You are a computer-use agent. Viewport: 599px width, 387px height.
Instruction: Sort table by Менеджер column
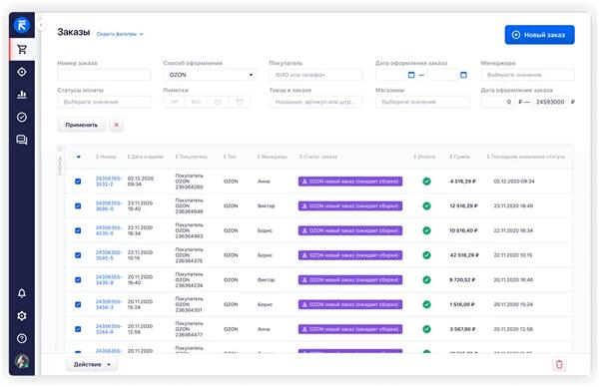coord(272,157)
